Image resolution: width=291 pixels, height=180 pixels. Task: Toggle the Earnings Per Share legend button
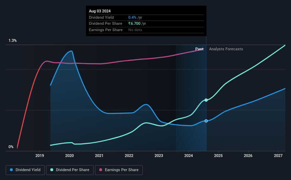pyautogui.click(x=119, y=170)
